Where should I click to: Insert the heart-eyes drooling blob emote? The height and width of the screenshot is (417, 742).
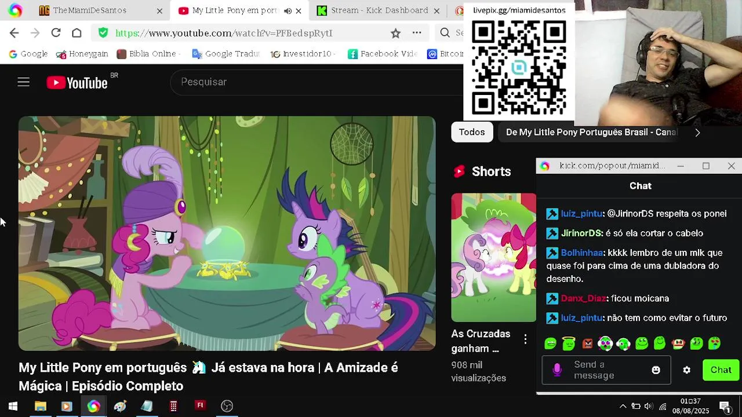714,344
